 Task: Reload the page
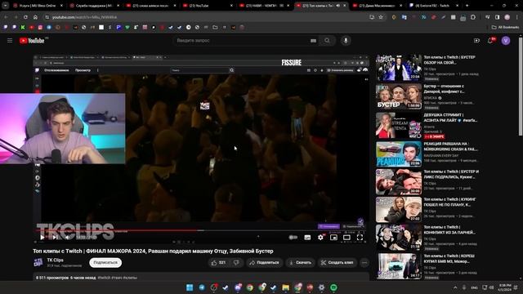[x=25, y=17]
